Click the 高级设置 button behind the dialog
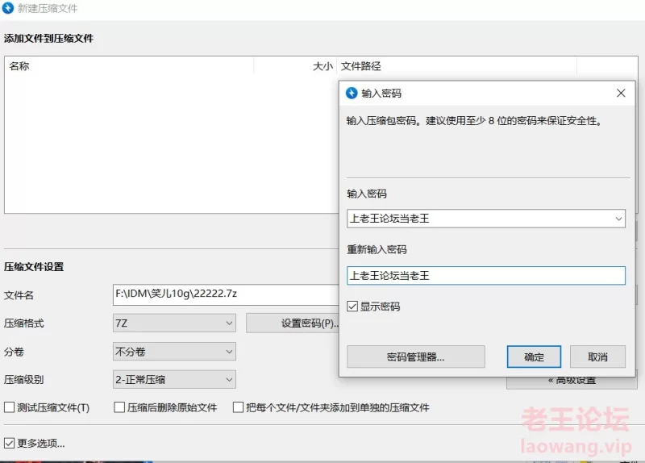Screen dimensions: 645x463 572,382
